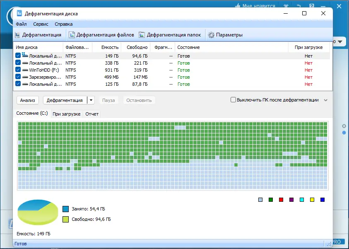Click the drive icon on the 338 ГБ row
Screen dimensions: 349x249
point(25,63)
